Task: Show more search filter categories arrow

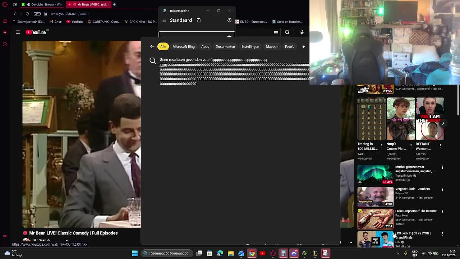Action: [304, 46]
